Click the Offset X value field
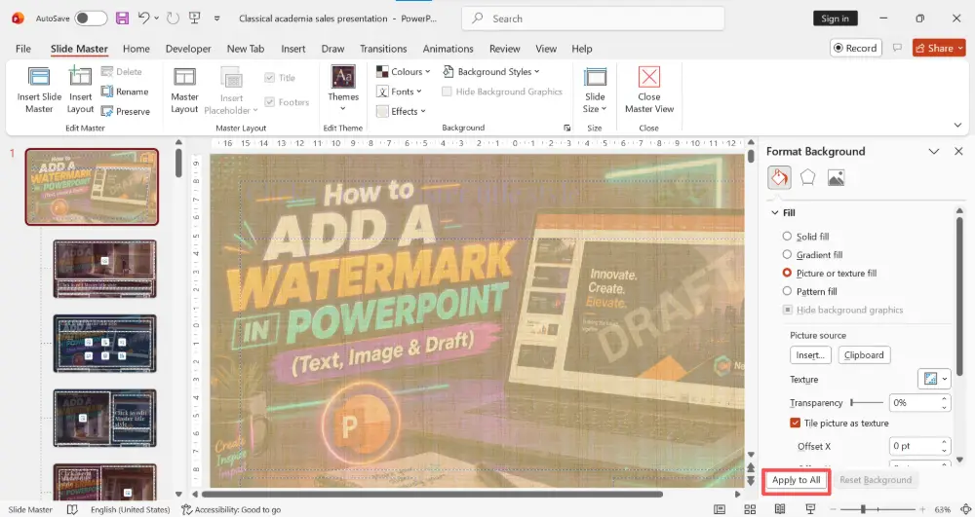The height and width of the screenshot is (517, 975). pos(915,446)
